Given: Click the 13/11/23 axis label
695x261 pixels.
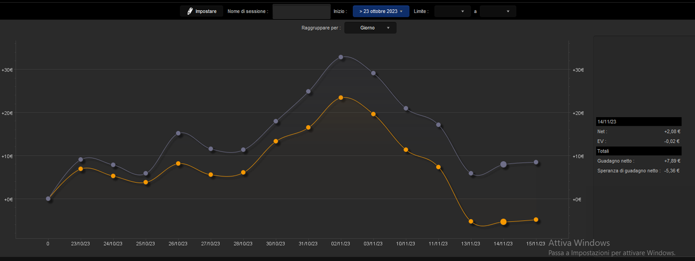Looking at the screenshot, I should pos(471,244).
